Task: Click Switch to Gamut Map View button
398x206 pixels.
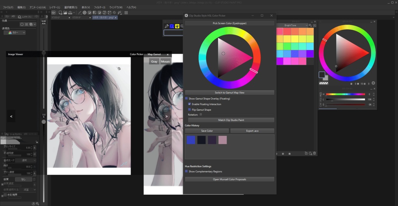Action: click(x=229, y=93)
